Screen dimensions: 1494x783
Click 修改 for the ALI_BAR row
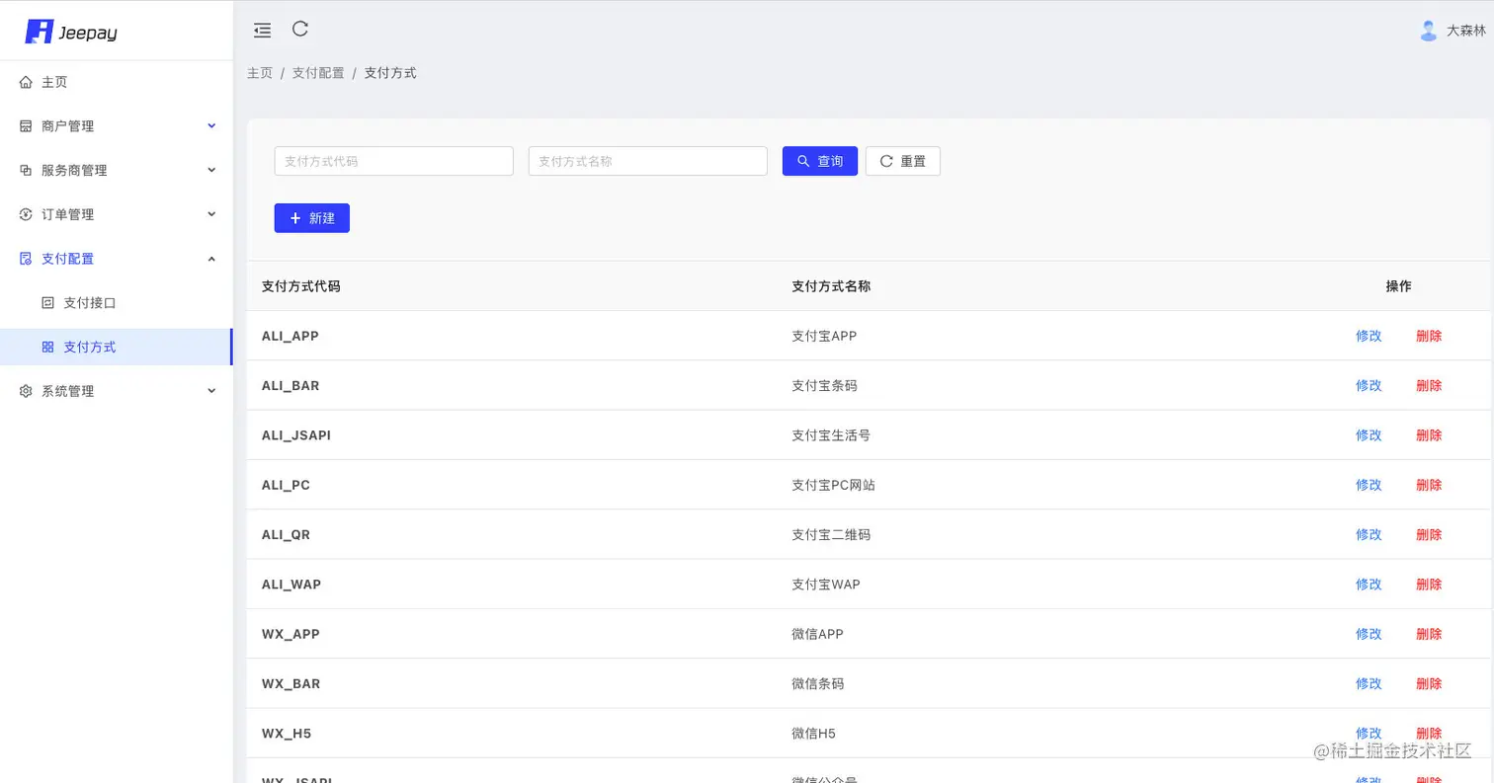pyautogui.click(x=1369, y=385)
